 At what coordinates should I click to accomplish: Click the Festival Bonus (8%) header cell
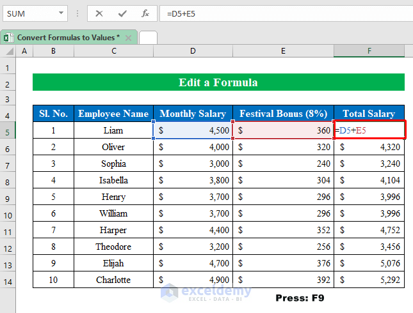283,114
